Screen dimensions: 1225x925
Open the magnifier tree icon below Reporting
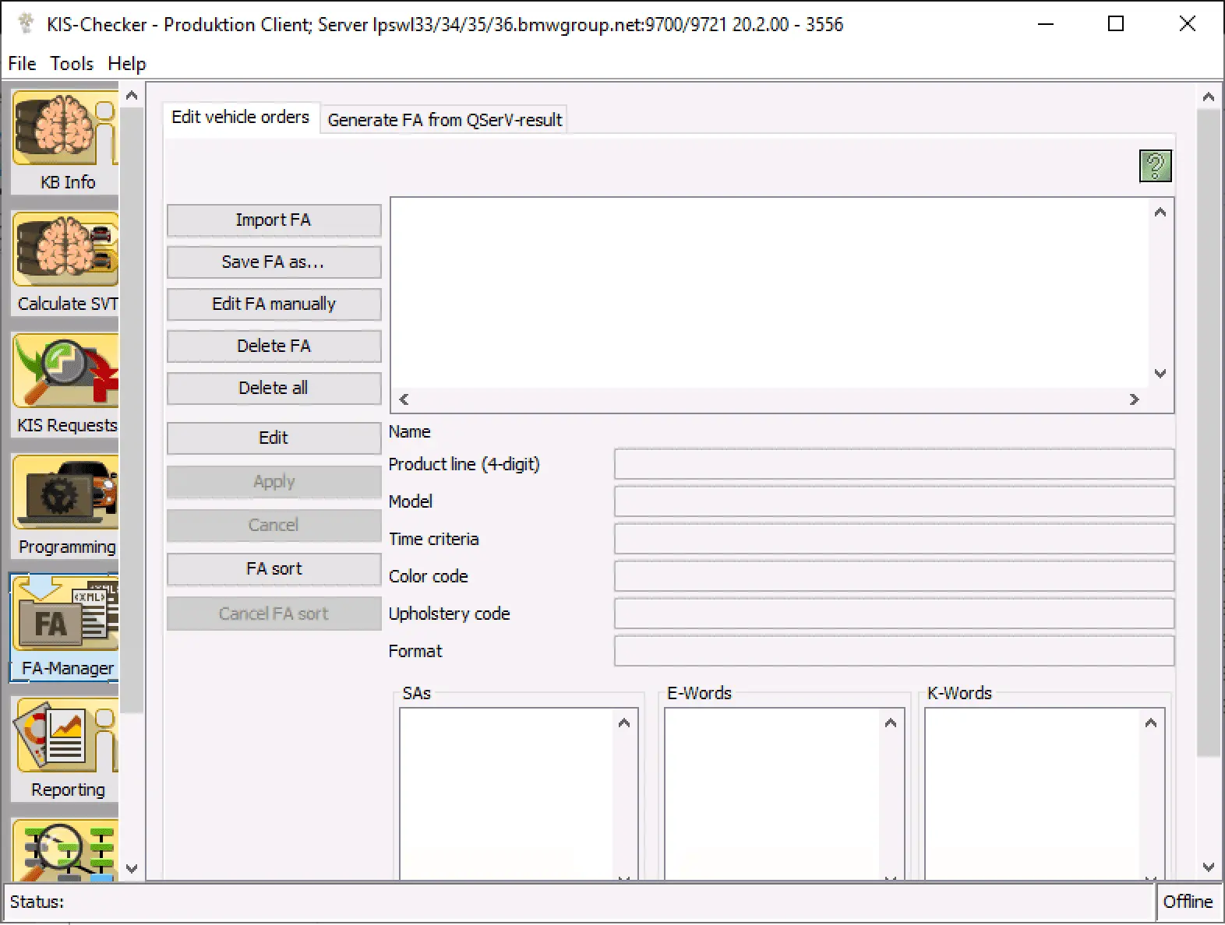point(65,849)
